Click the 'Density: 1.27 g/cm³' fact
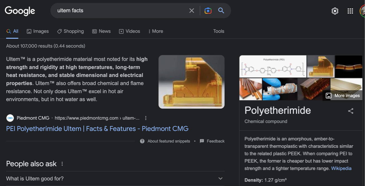 266,180
